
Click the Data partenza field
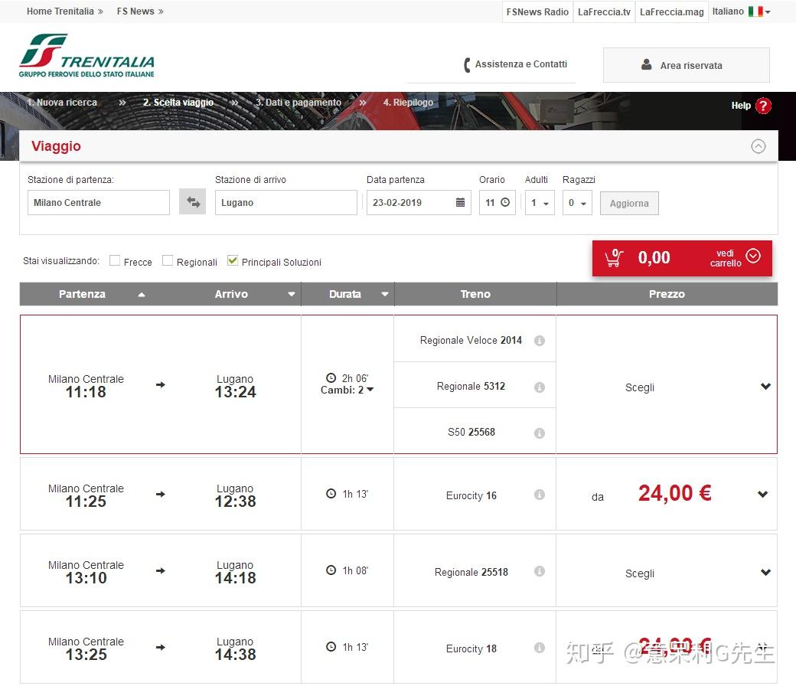pos(419,203)
